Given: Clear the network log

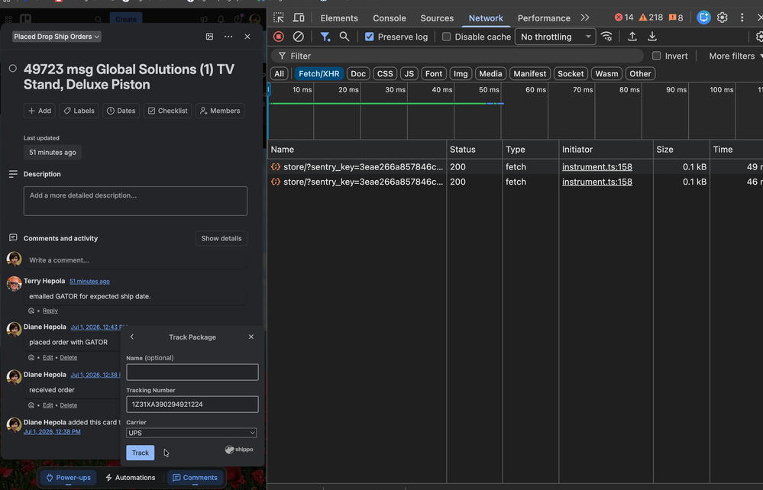Looking at the screenshot, I should click(299, 37).
